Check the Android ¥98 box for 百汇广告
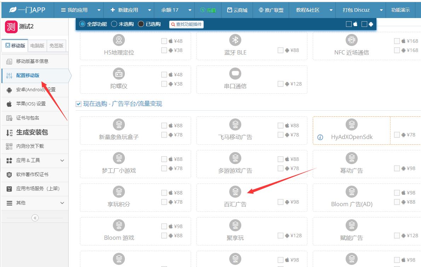Viewport: 421px width, 267px height. [280, 202]
